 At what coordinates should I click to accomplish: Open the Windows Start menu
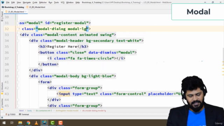tap(4, 123)
